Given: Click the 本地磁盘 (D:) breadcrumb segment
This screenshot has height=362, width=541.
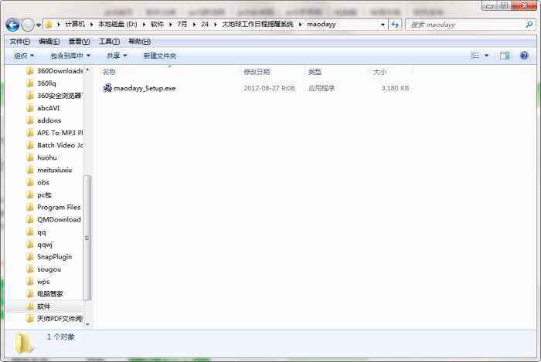Looking at the screenshot, I should tap(117, 24).
